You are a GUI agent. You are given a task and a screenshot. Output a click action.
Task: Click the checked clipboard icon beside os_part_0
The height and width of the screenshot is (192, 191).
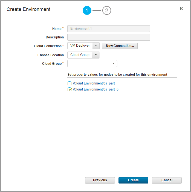coord(70,89)
